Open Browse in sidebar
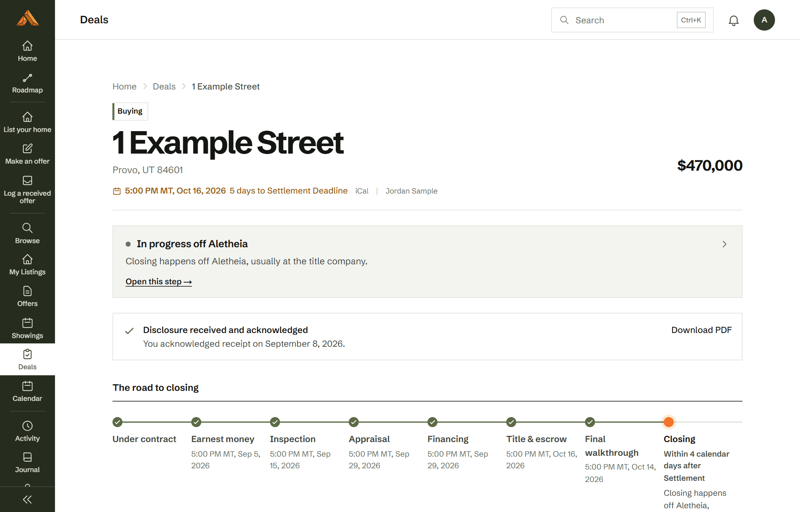 point(27,234)
